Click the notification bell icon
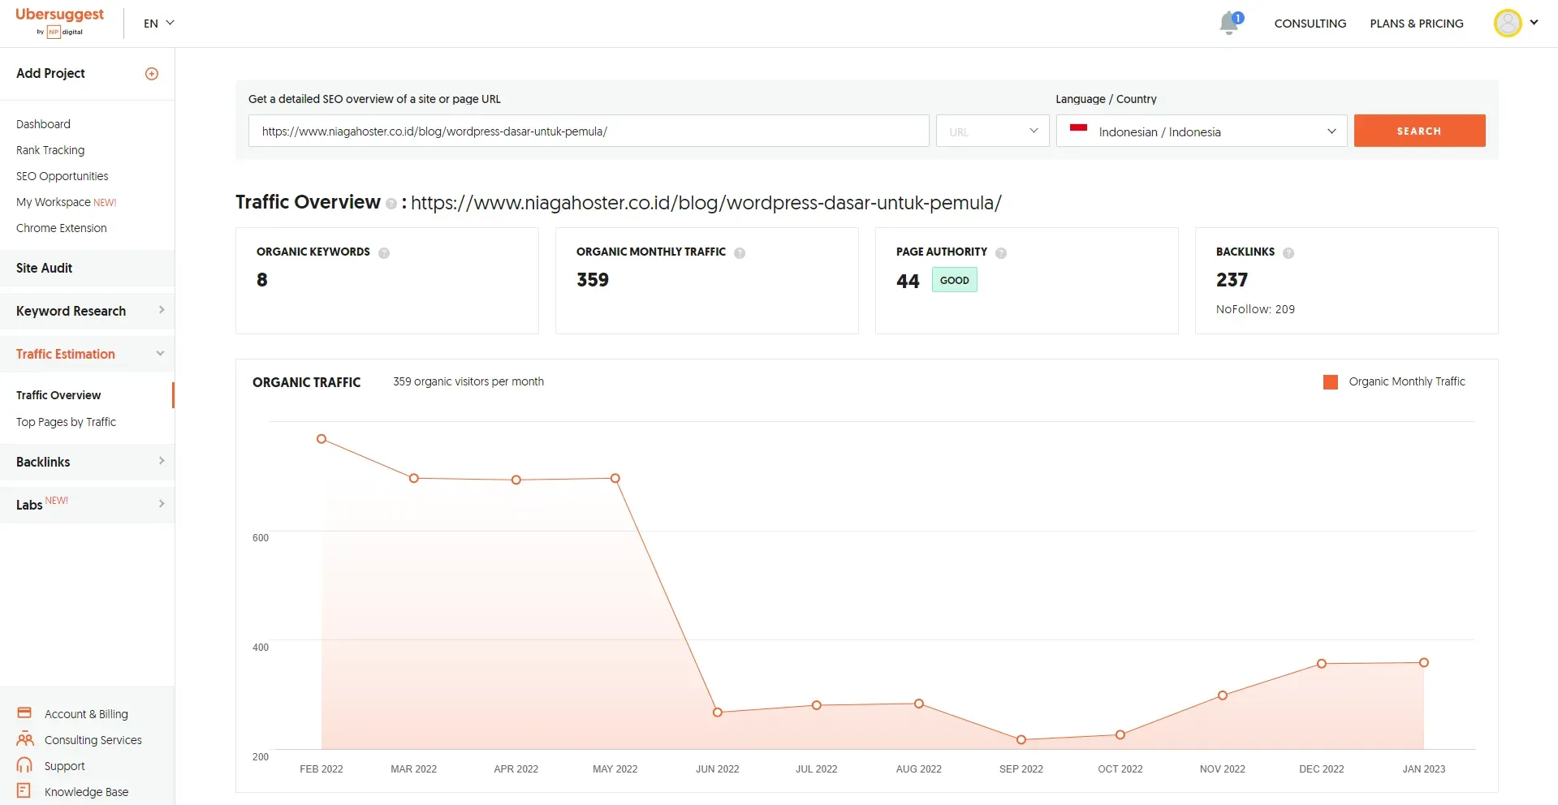 1229,24
